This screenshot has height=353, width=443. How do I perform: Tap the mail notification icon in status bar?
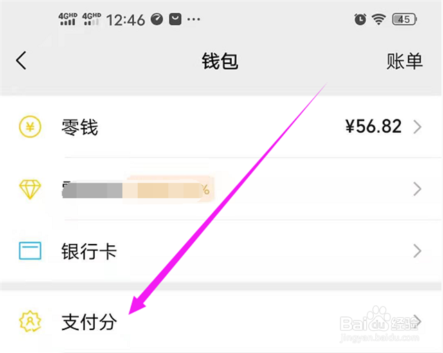coord(175,19)
